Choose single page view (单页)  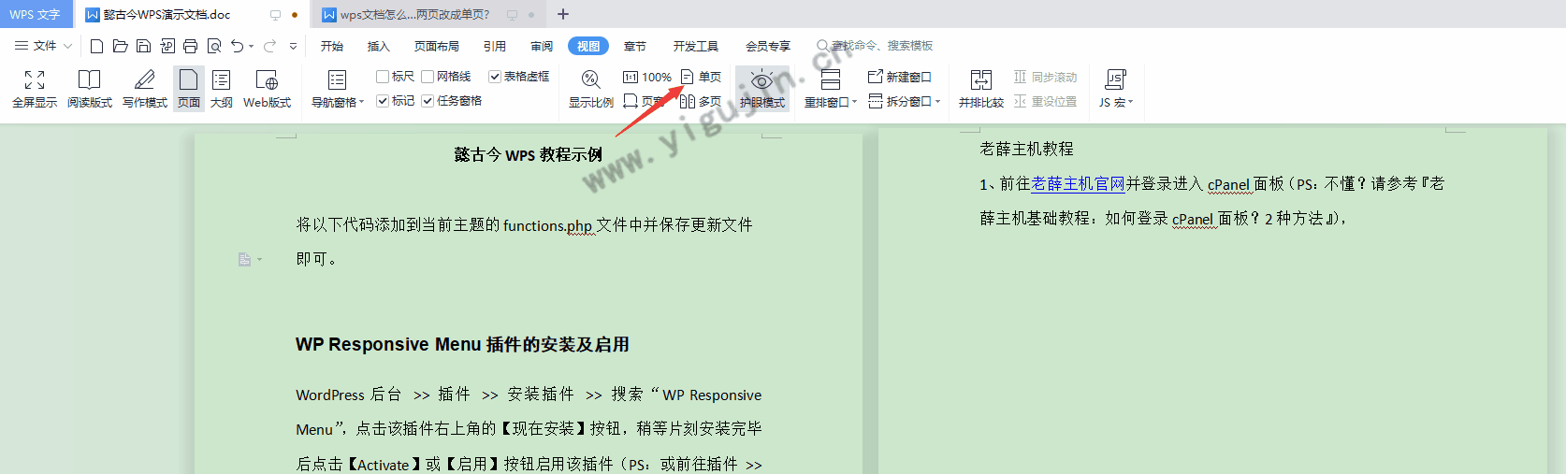pos(701,77)
